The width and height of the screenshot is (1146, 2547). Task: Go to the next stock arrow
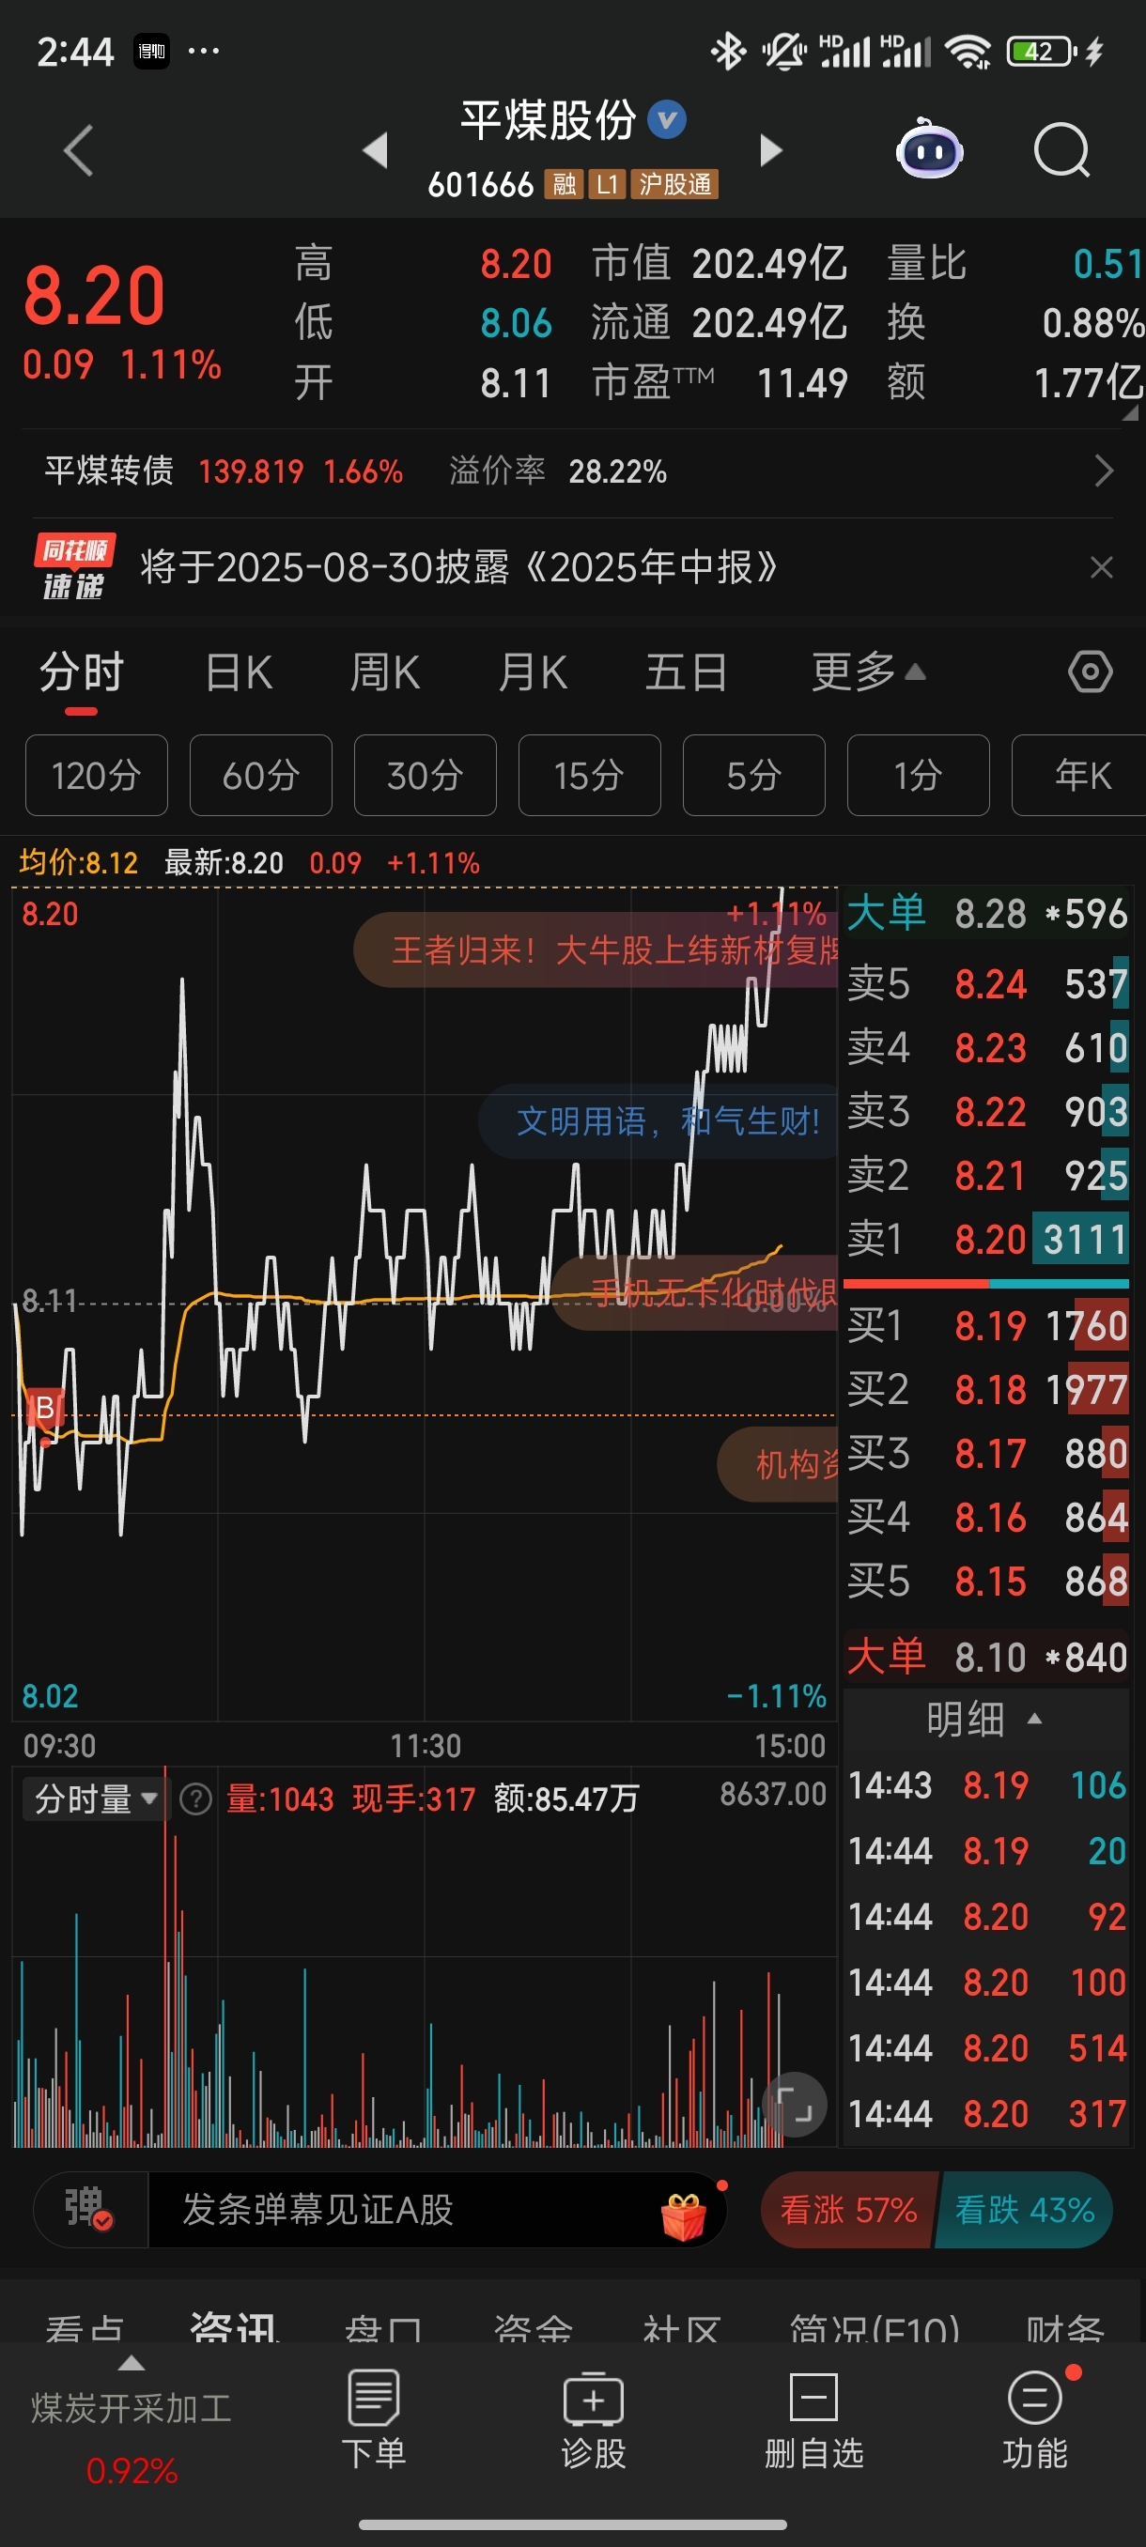(x=770, y=150)
